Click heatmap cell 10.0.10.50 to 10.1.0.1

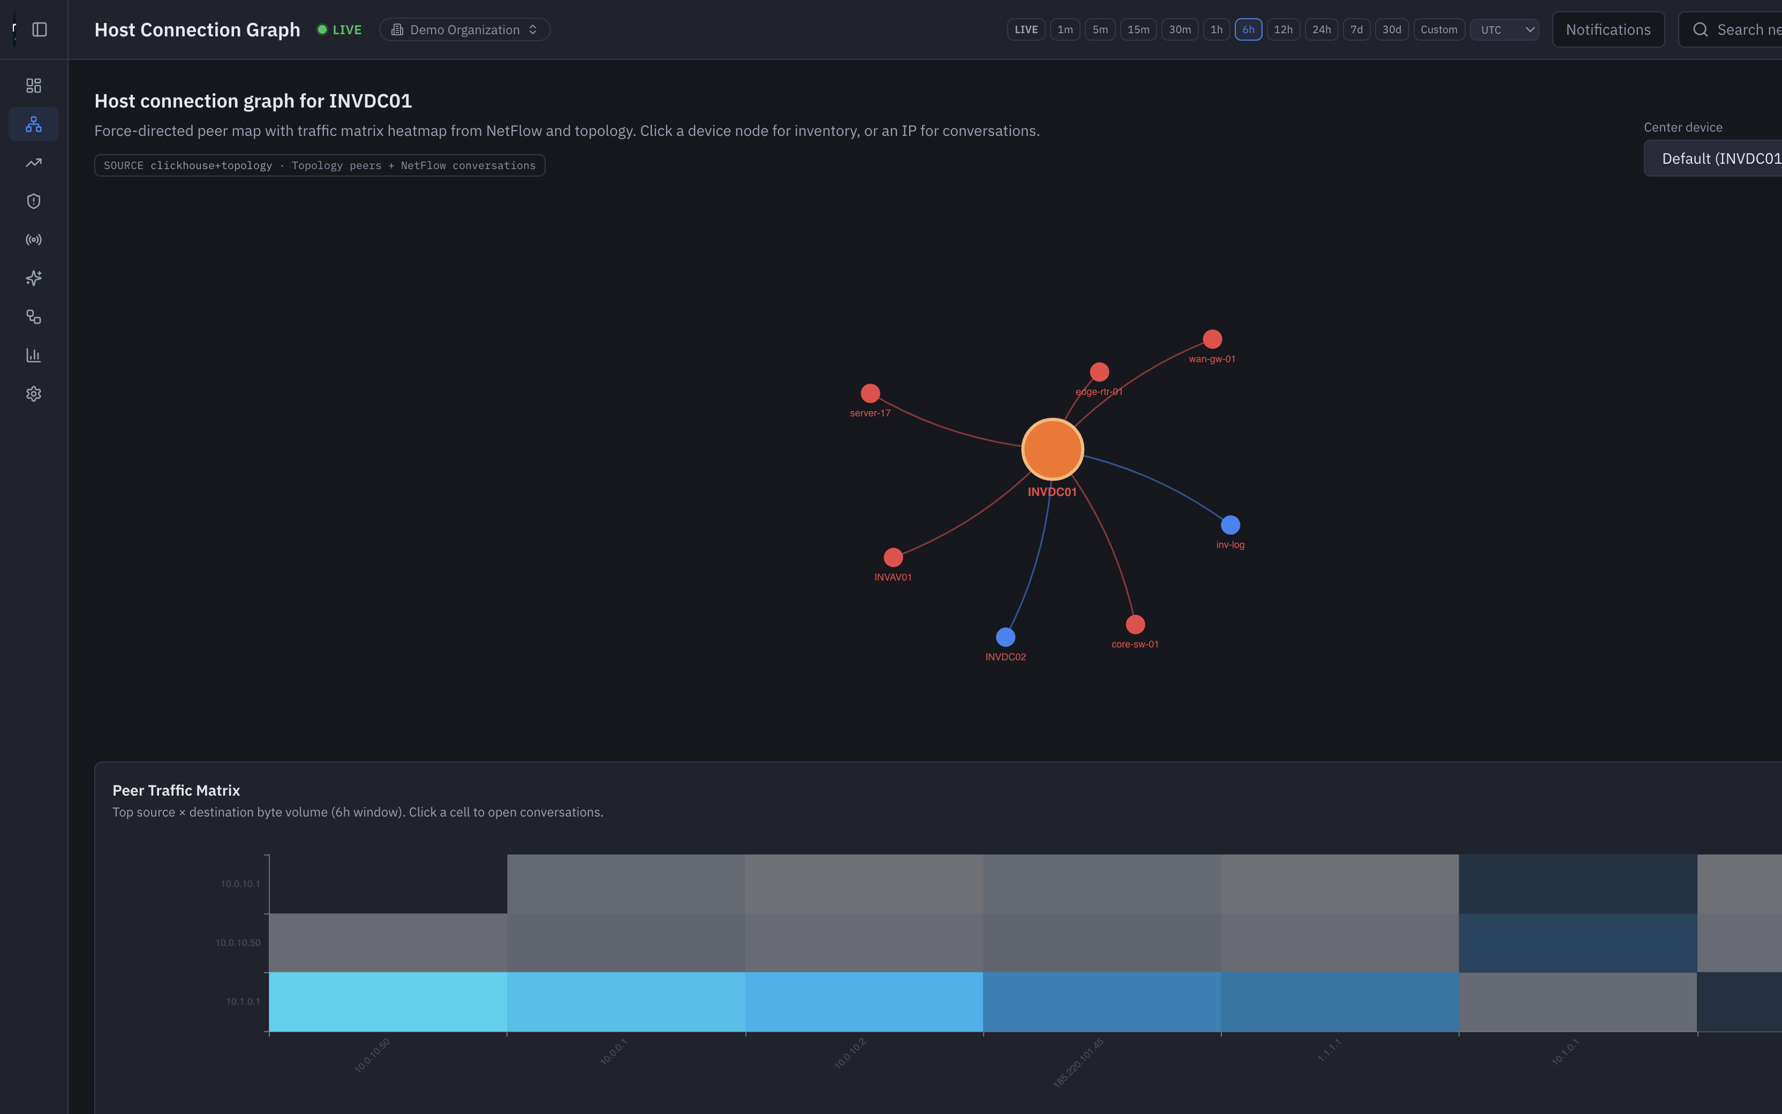(1578, 943)
